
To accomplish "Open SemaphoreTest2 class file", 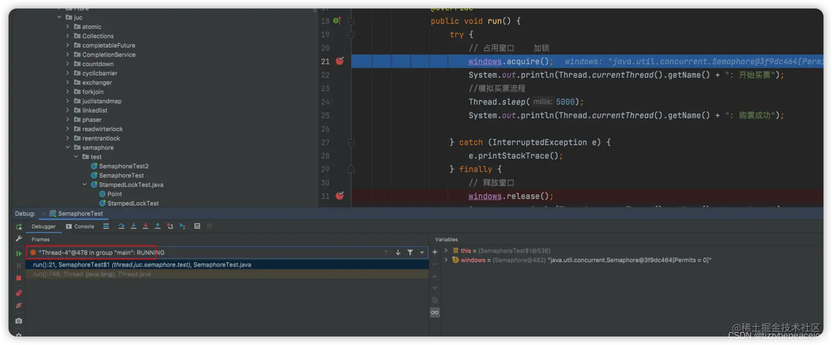I will (119, 166).
